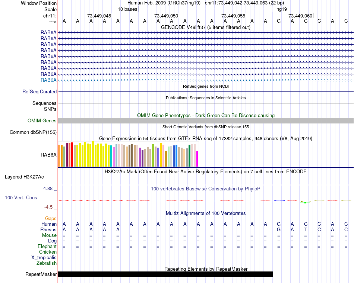Click 'Human Feb. 2009 (GRCh37/hg19)' assembly text
This screenshot has width=354, height=283.
pyautogui.click(x=164, y=3)
